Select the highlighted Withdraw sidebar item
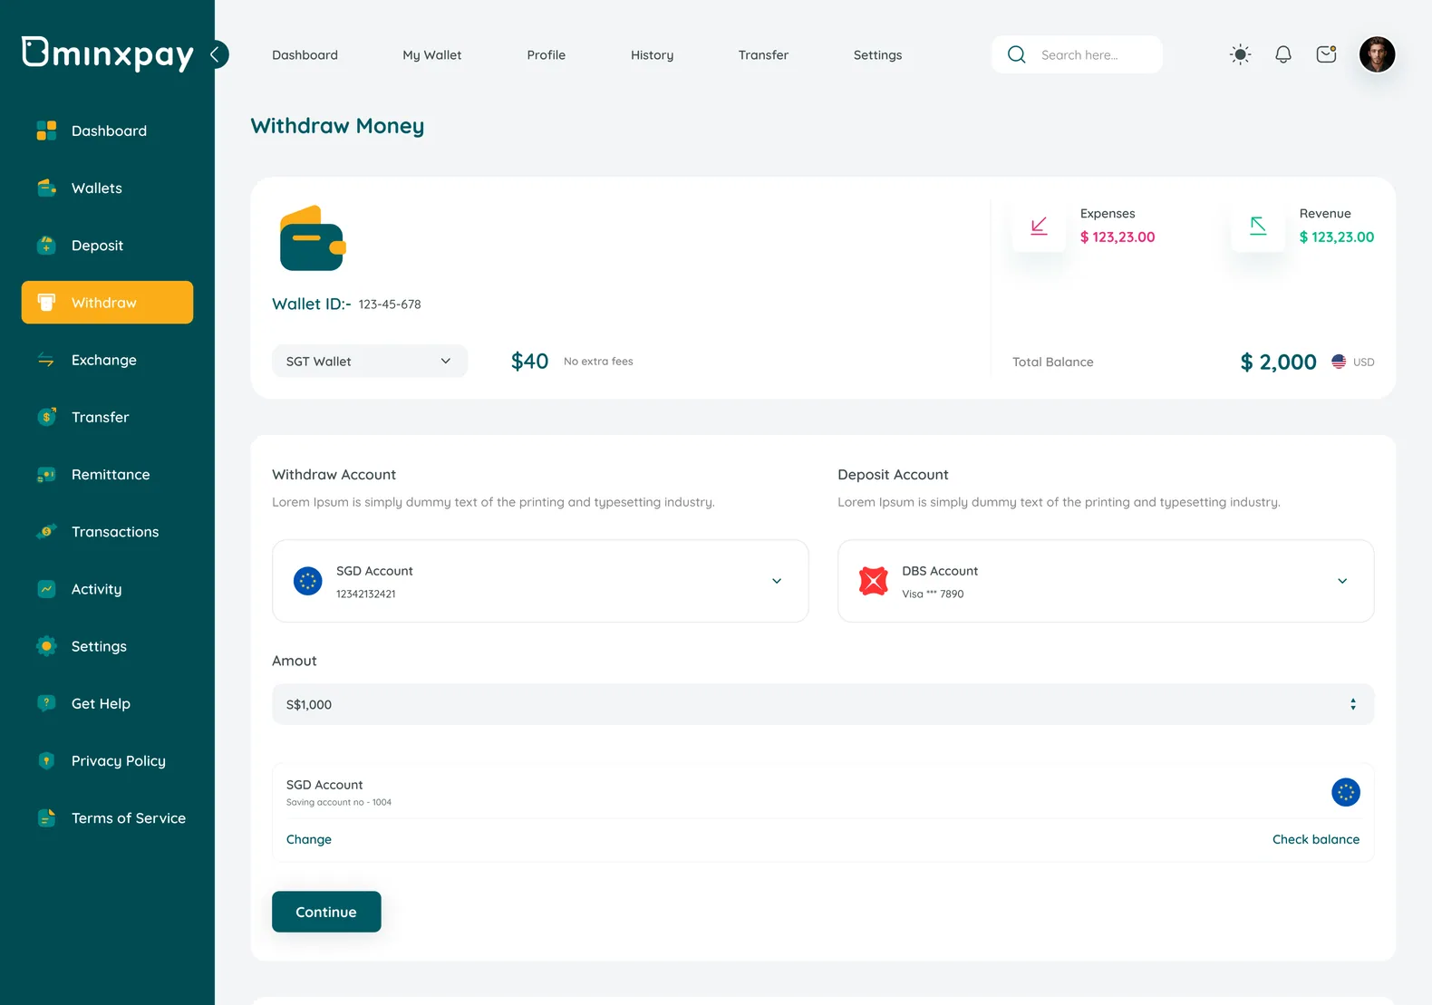 point(108,303)
